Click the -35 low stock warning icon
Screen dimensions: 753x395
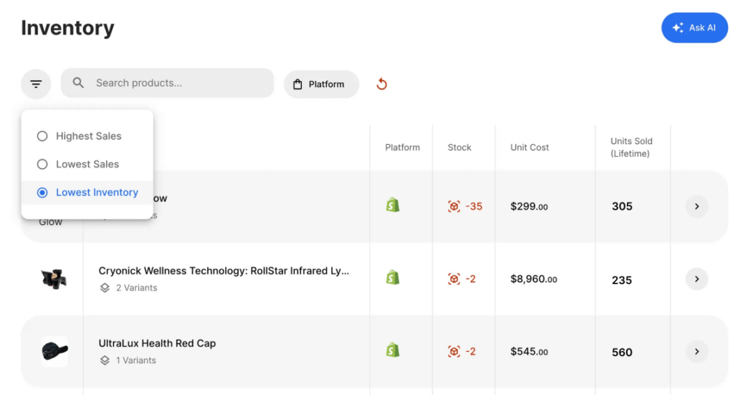(454, 206)
